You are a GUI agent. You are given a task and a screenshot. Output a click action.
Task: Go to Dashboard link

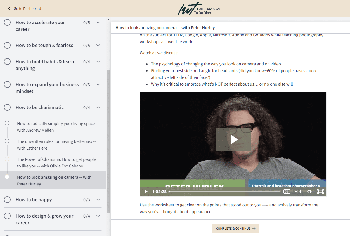tap(27, 9)
